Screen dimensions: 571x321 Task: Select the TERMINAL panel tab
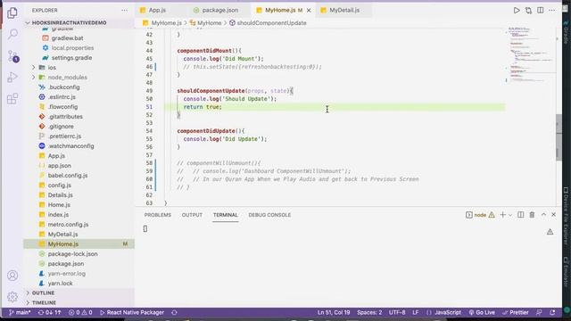click(226, 215)
